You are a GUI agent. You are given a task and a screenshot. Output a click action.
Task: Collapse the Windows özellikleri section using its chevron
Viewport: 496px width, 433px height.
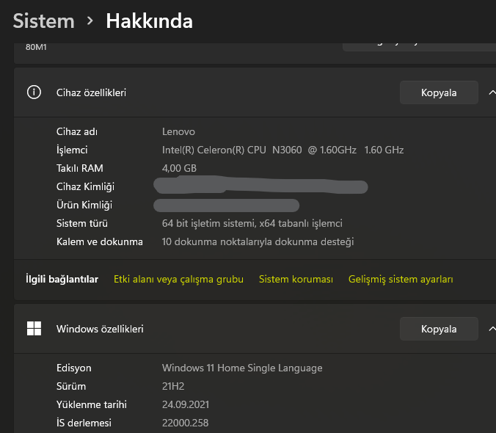(x=491, y=329)
